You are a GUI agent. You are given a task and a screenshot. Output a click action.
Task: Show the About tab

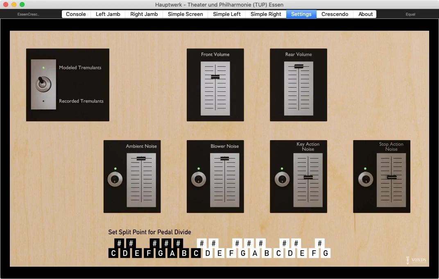coord(365,14)
